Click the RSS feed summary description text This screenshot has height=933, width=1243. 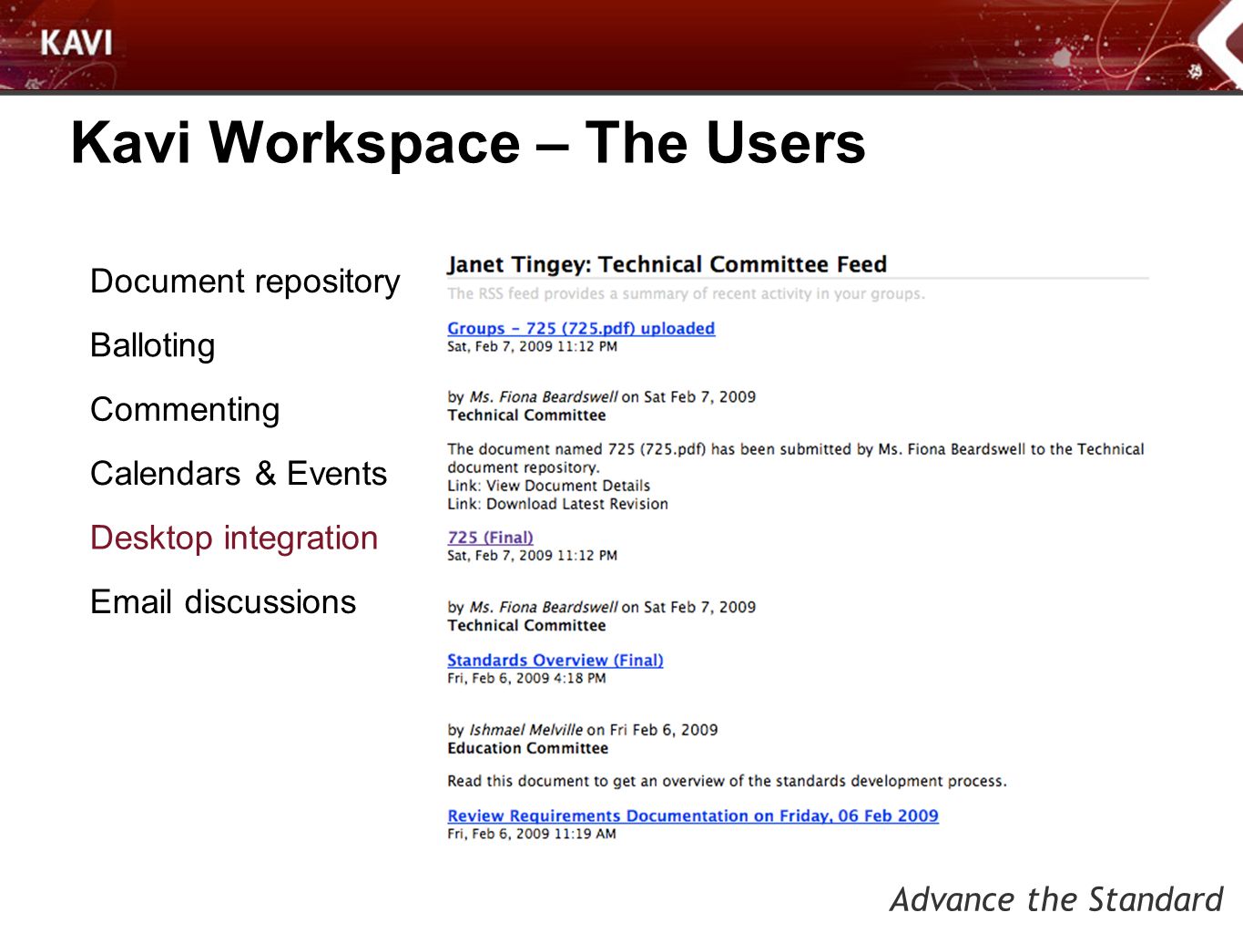click(686, 293)
